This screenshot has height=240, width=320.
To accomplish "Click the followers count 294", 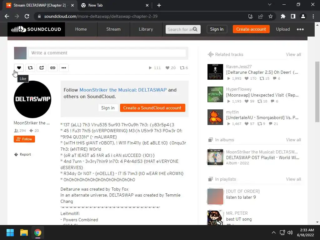I will click(x=20, y=131).
